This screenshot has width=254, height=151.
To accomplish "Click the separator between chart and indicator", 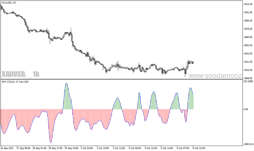I will pos(122,79).
